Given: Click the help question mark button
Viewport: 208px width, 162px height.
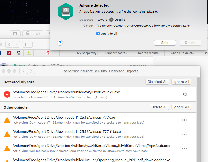Looking at the screenshot, I should pyautogui.click(x=60, y=43).
